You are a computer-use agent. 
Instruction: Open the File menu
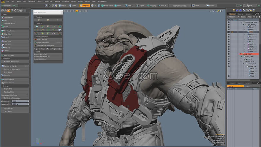(x=3, y=1)
